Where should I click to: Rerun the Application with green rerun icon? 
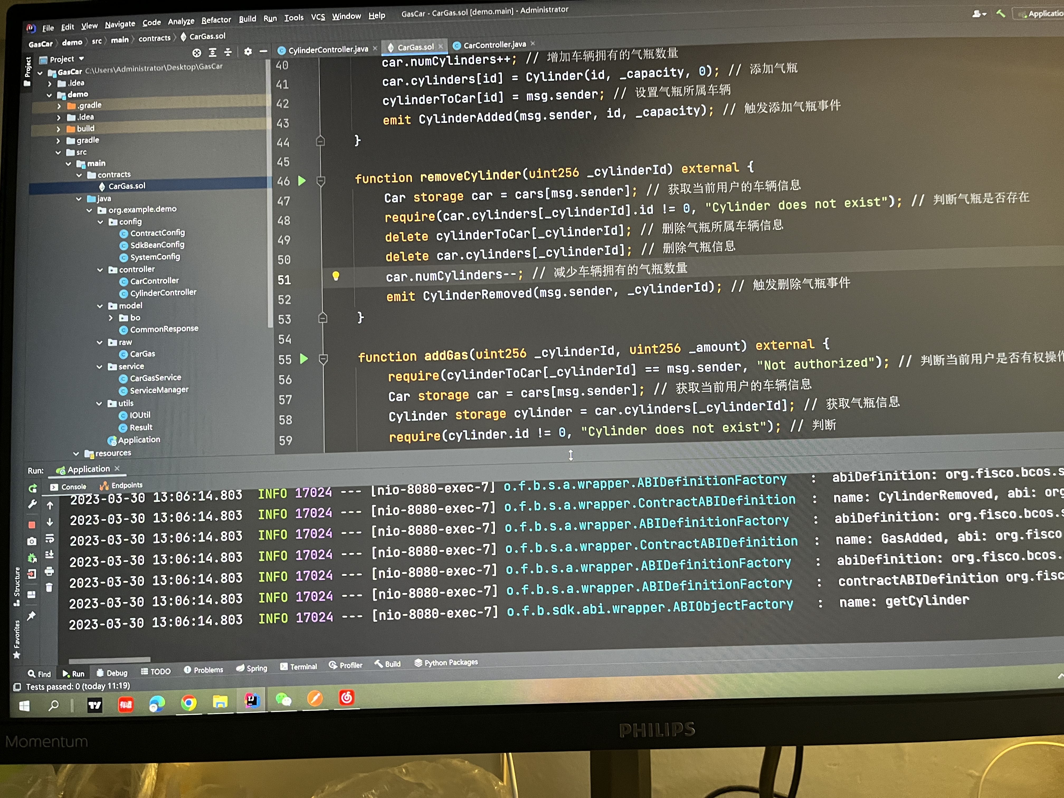(33, 489)
